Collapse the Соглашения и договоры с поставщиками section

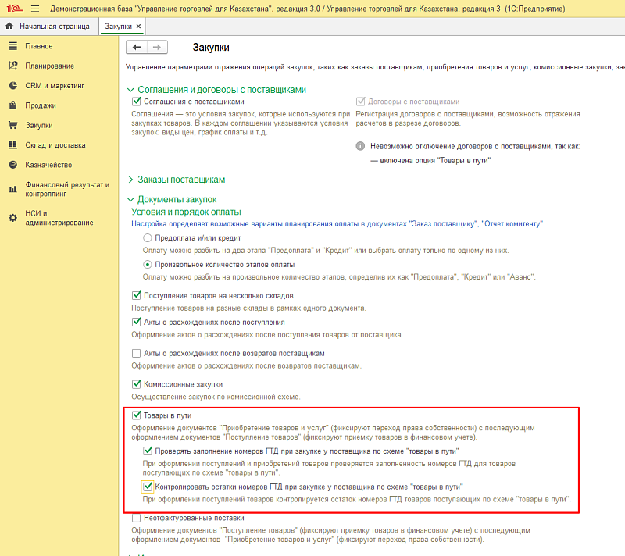tap(130, 90)
